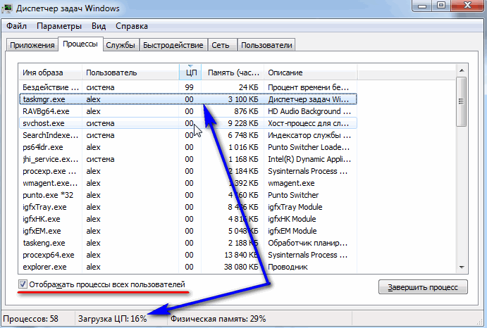This screenshot has width=487, height=328.
Task: Switch to the Быстродействие tab
Action: (x=173, y=45)
